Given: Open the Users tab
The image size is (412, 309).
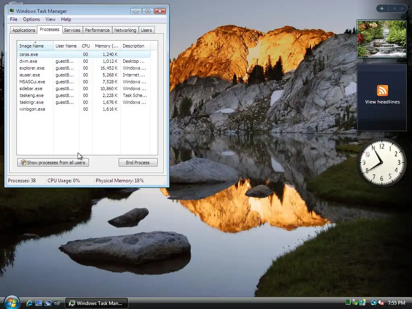Looking at the screenshot, I should click(146, 30).
